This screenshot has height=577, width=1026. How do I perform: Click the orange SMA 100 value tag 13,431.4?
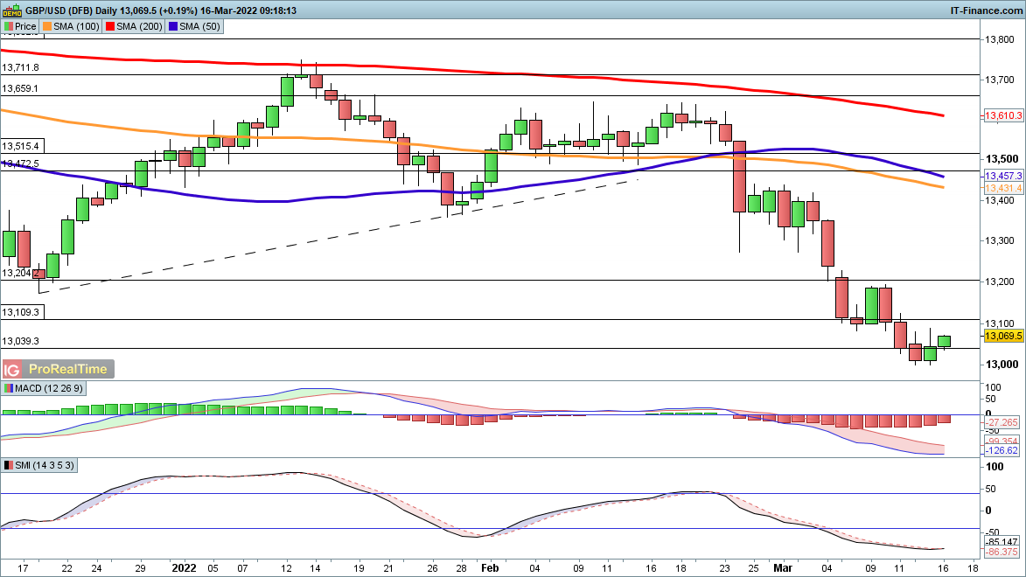coord(1003,189)
